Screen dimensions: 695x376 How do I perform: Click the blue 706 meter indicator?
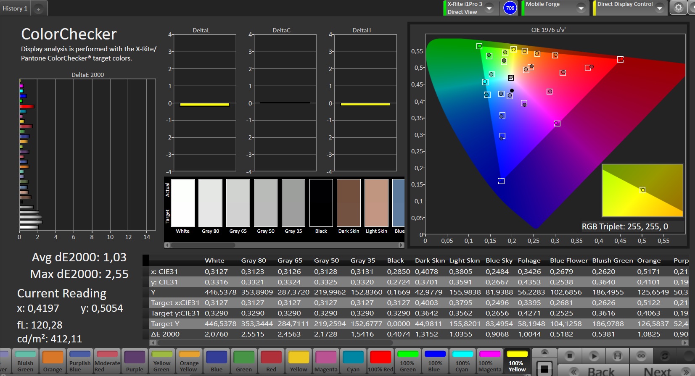510,8
